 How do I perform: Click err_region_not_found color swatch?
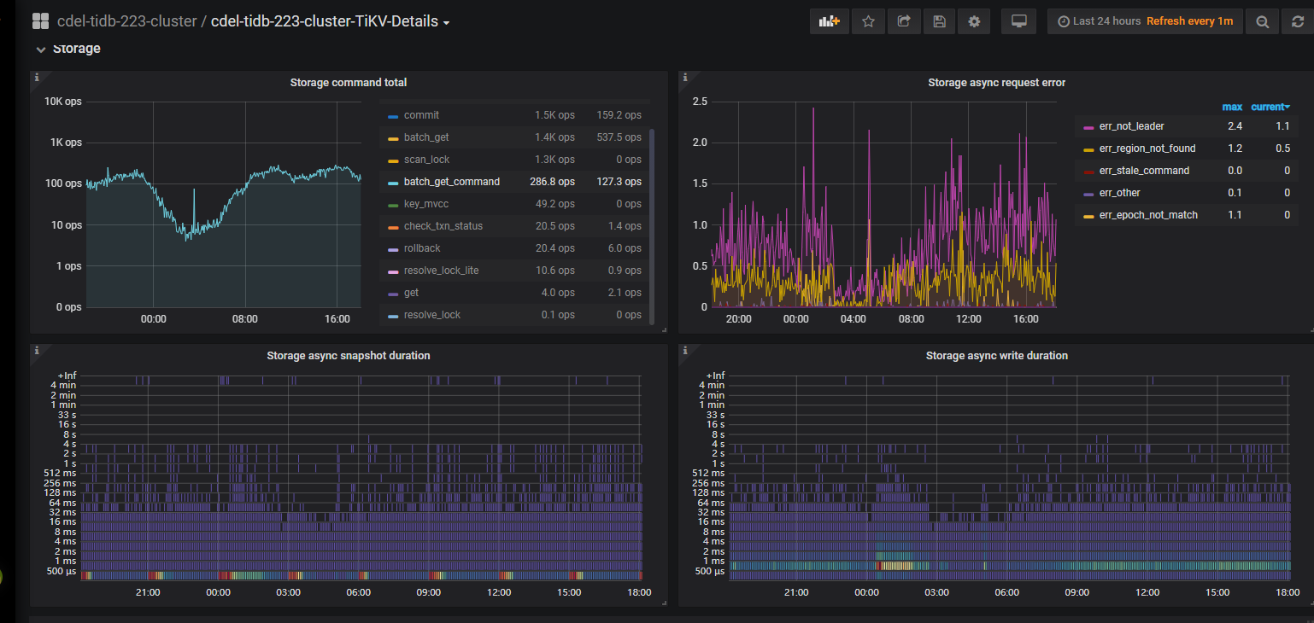point(1088,149)
